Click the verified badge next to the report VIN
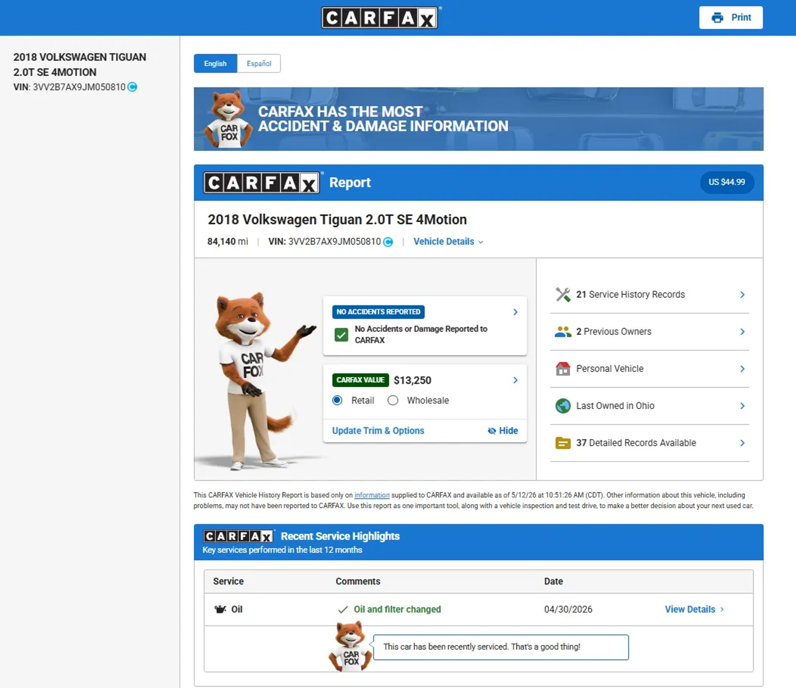 tap(388, 242)
